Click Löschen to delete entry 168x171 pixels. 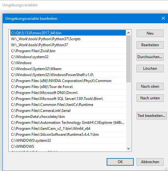tap(150, 69)
